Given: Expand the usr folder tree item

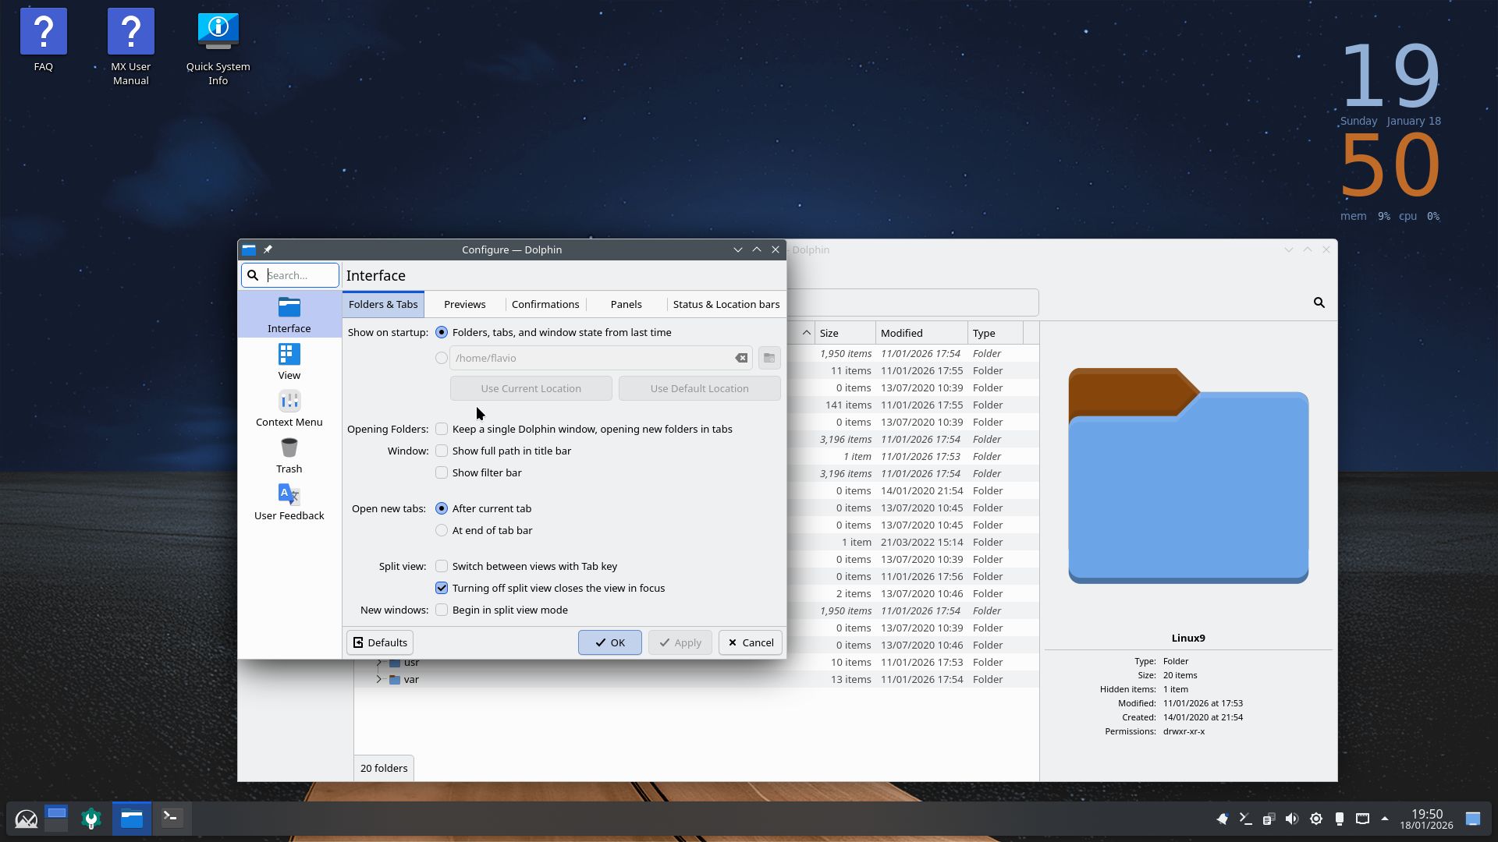Looking at the screenshot, I should coord(379,663).
